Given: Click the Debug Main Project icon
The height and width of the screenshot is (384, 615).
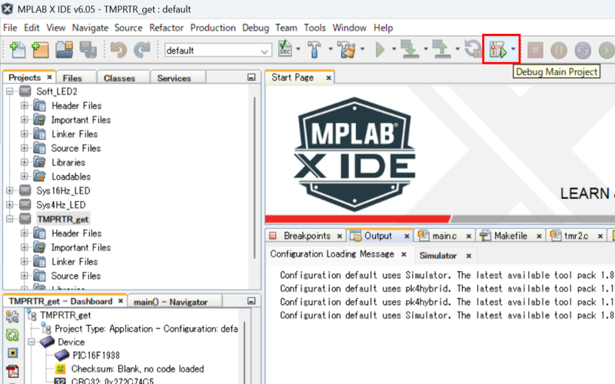Looking at the screenshot, I should pyautogui.click(x=497, y=51).
